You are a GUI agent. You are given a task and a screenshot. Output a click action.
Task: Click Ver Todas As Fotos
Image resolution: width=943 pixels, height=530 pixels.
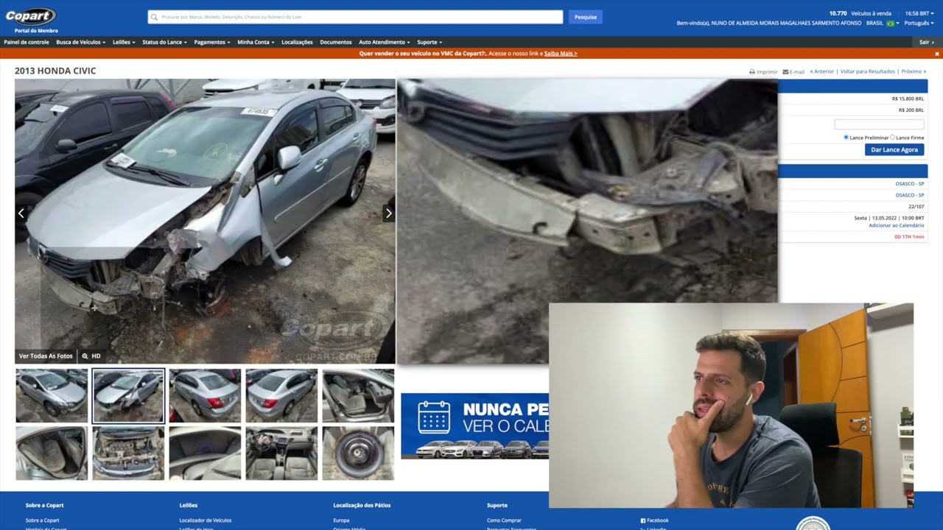(46, 356)
